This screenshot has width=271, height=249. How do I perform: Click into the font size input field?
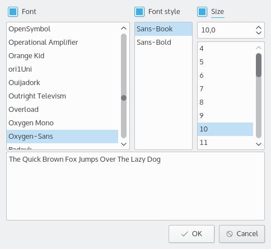tap(226, 30)
